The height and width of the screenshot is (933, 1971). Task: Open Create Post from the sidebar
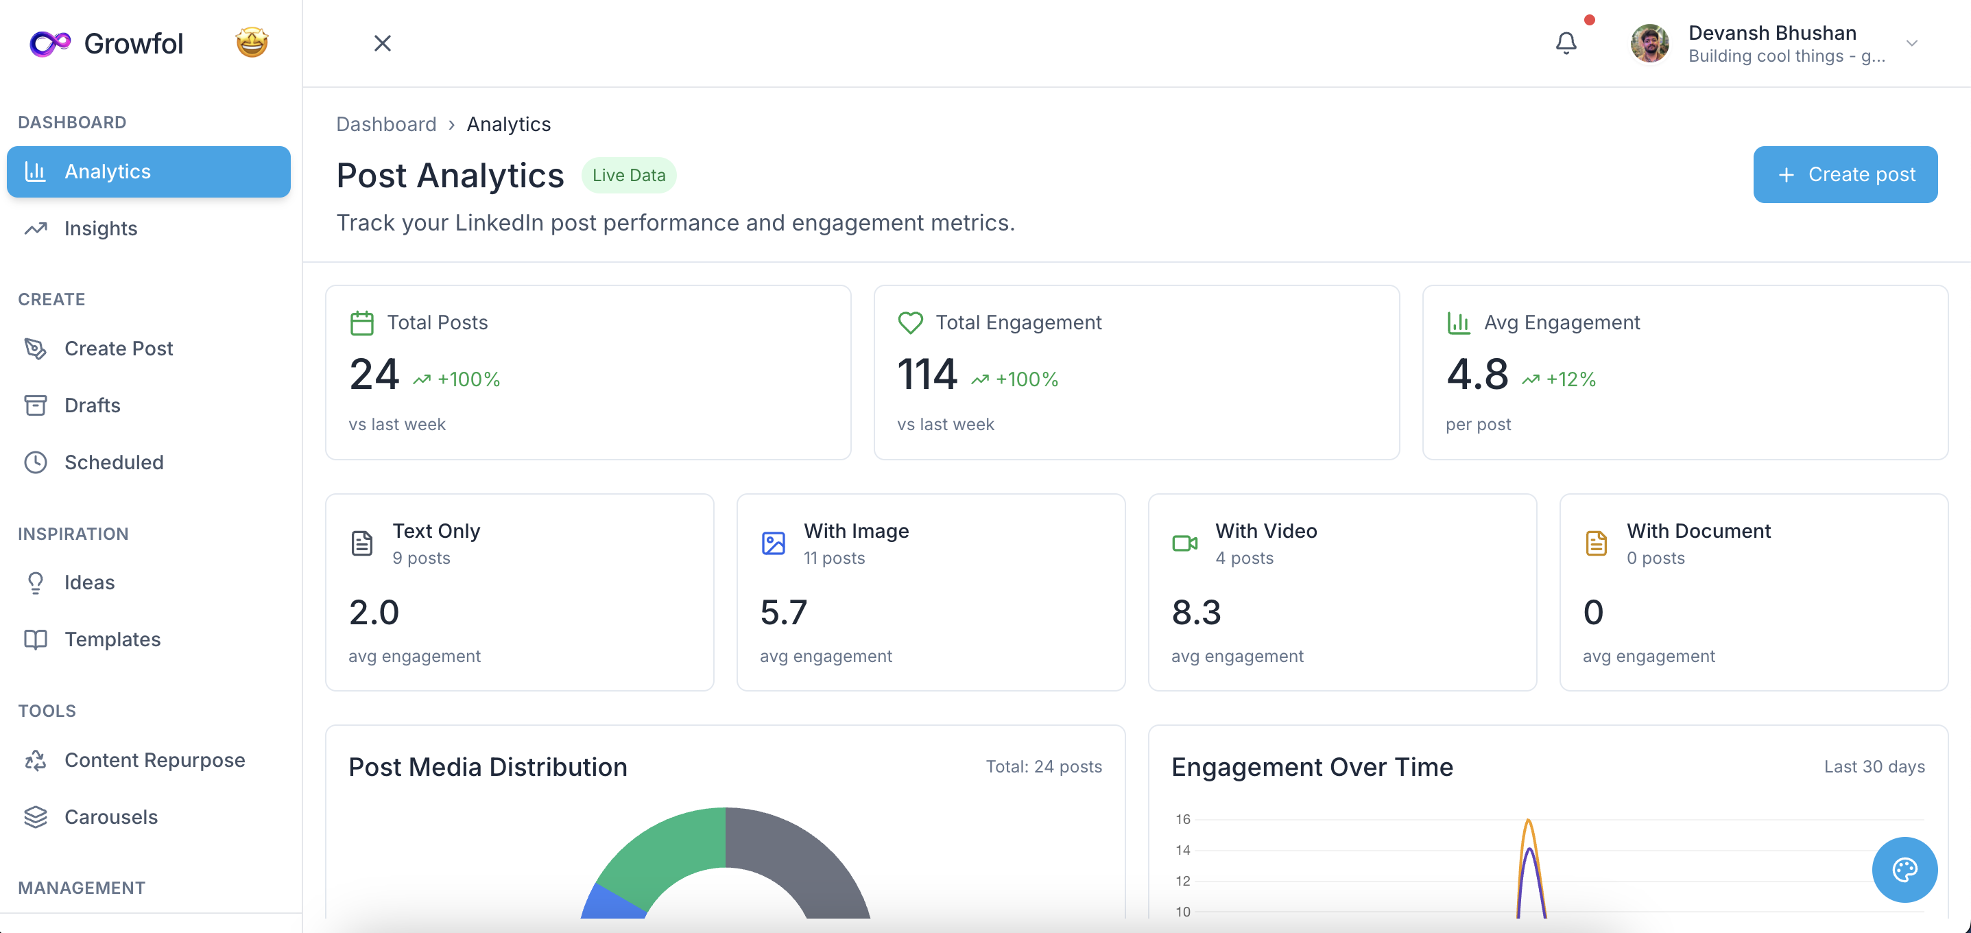[x=148, y=349]
